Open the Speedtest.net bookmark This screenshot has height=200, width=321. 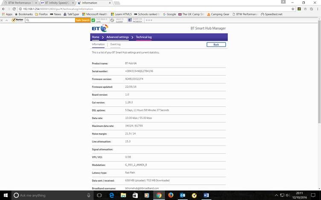pos(271,14)
